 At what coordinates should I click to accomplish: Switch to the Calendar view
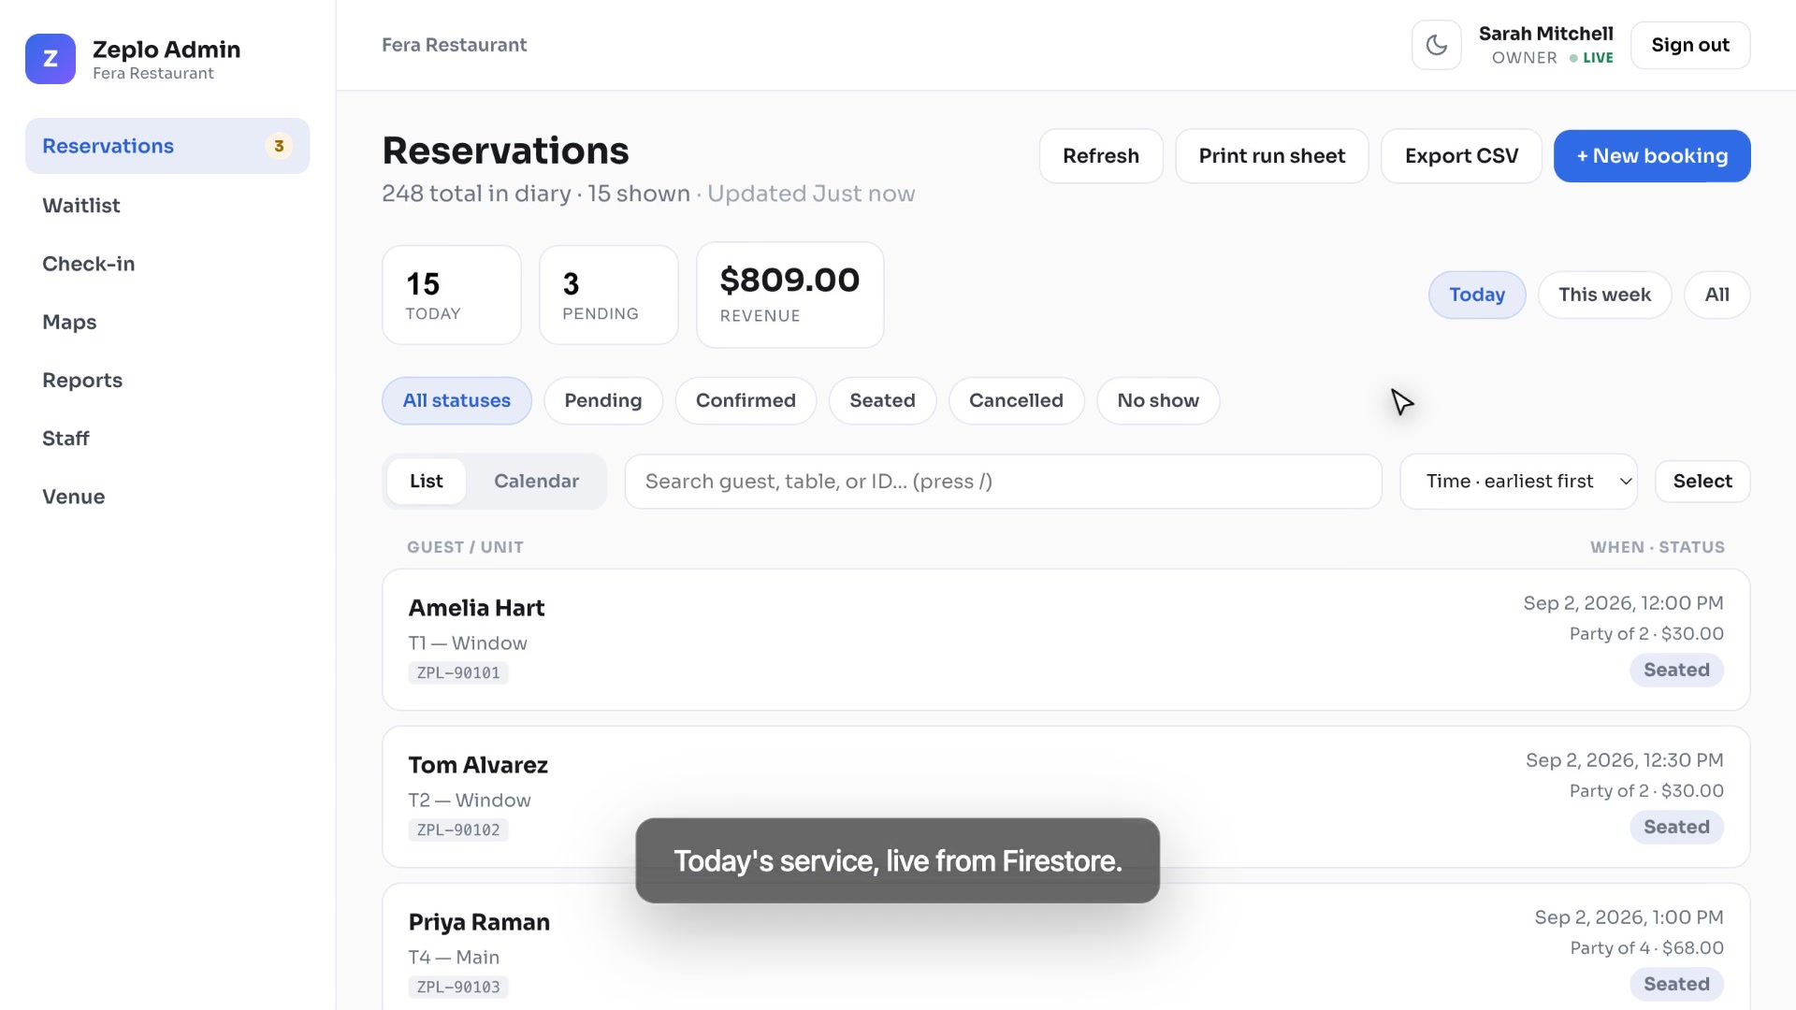(536, 482)
